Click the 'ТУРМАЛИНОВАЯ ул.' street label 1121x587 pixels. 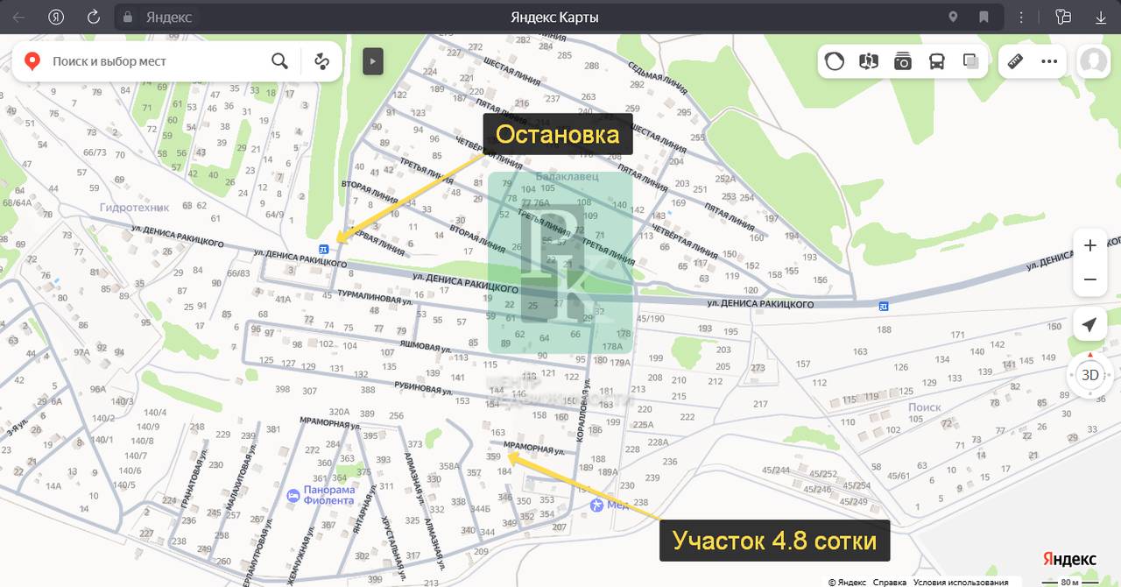click(x=375, y=296)
